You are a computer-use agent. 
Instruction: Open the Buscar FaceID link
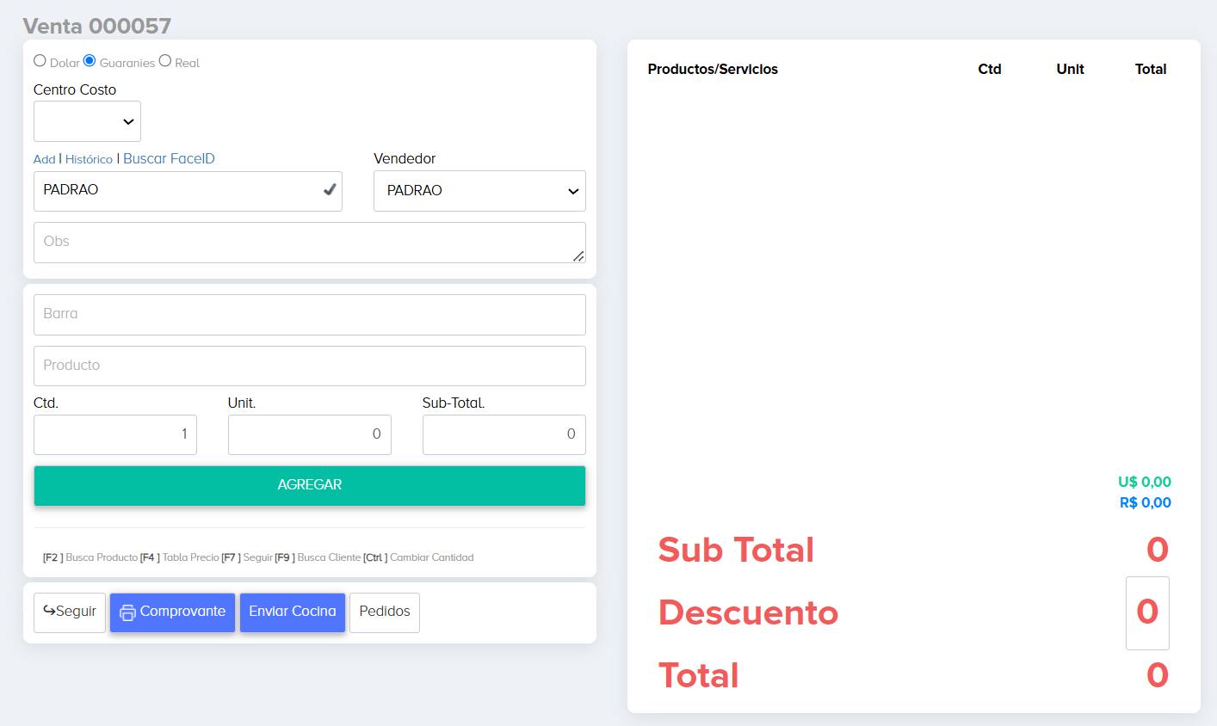(169, 158)
